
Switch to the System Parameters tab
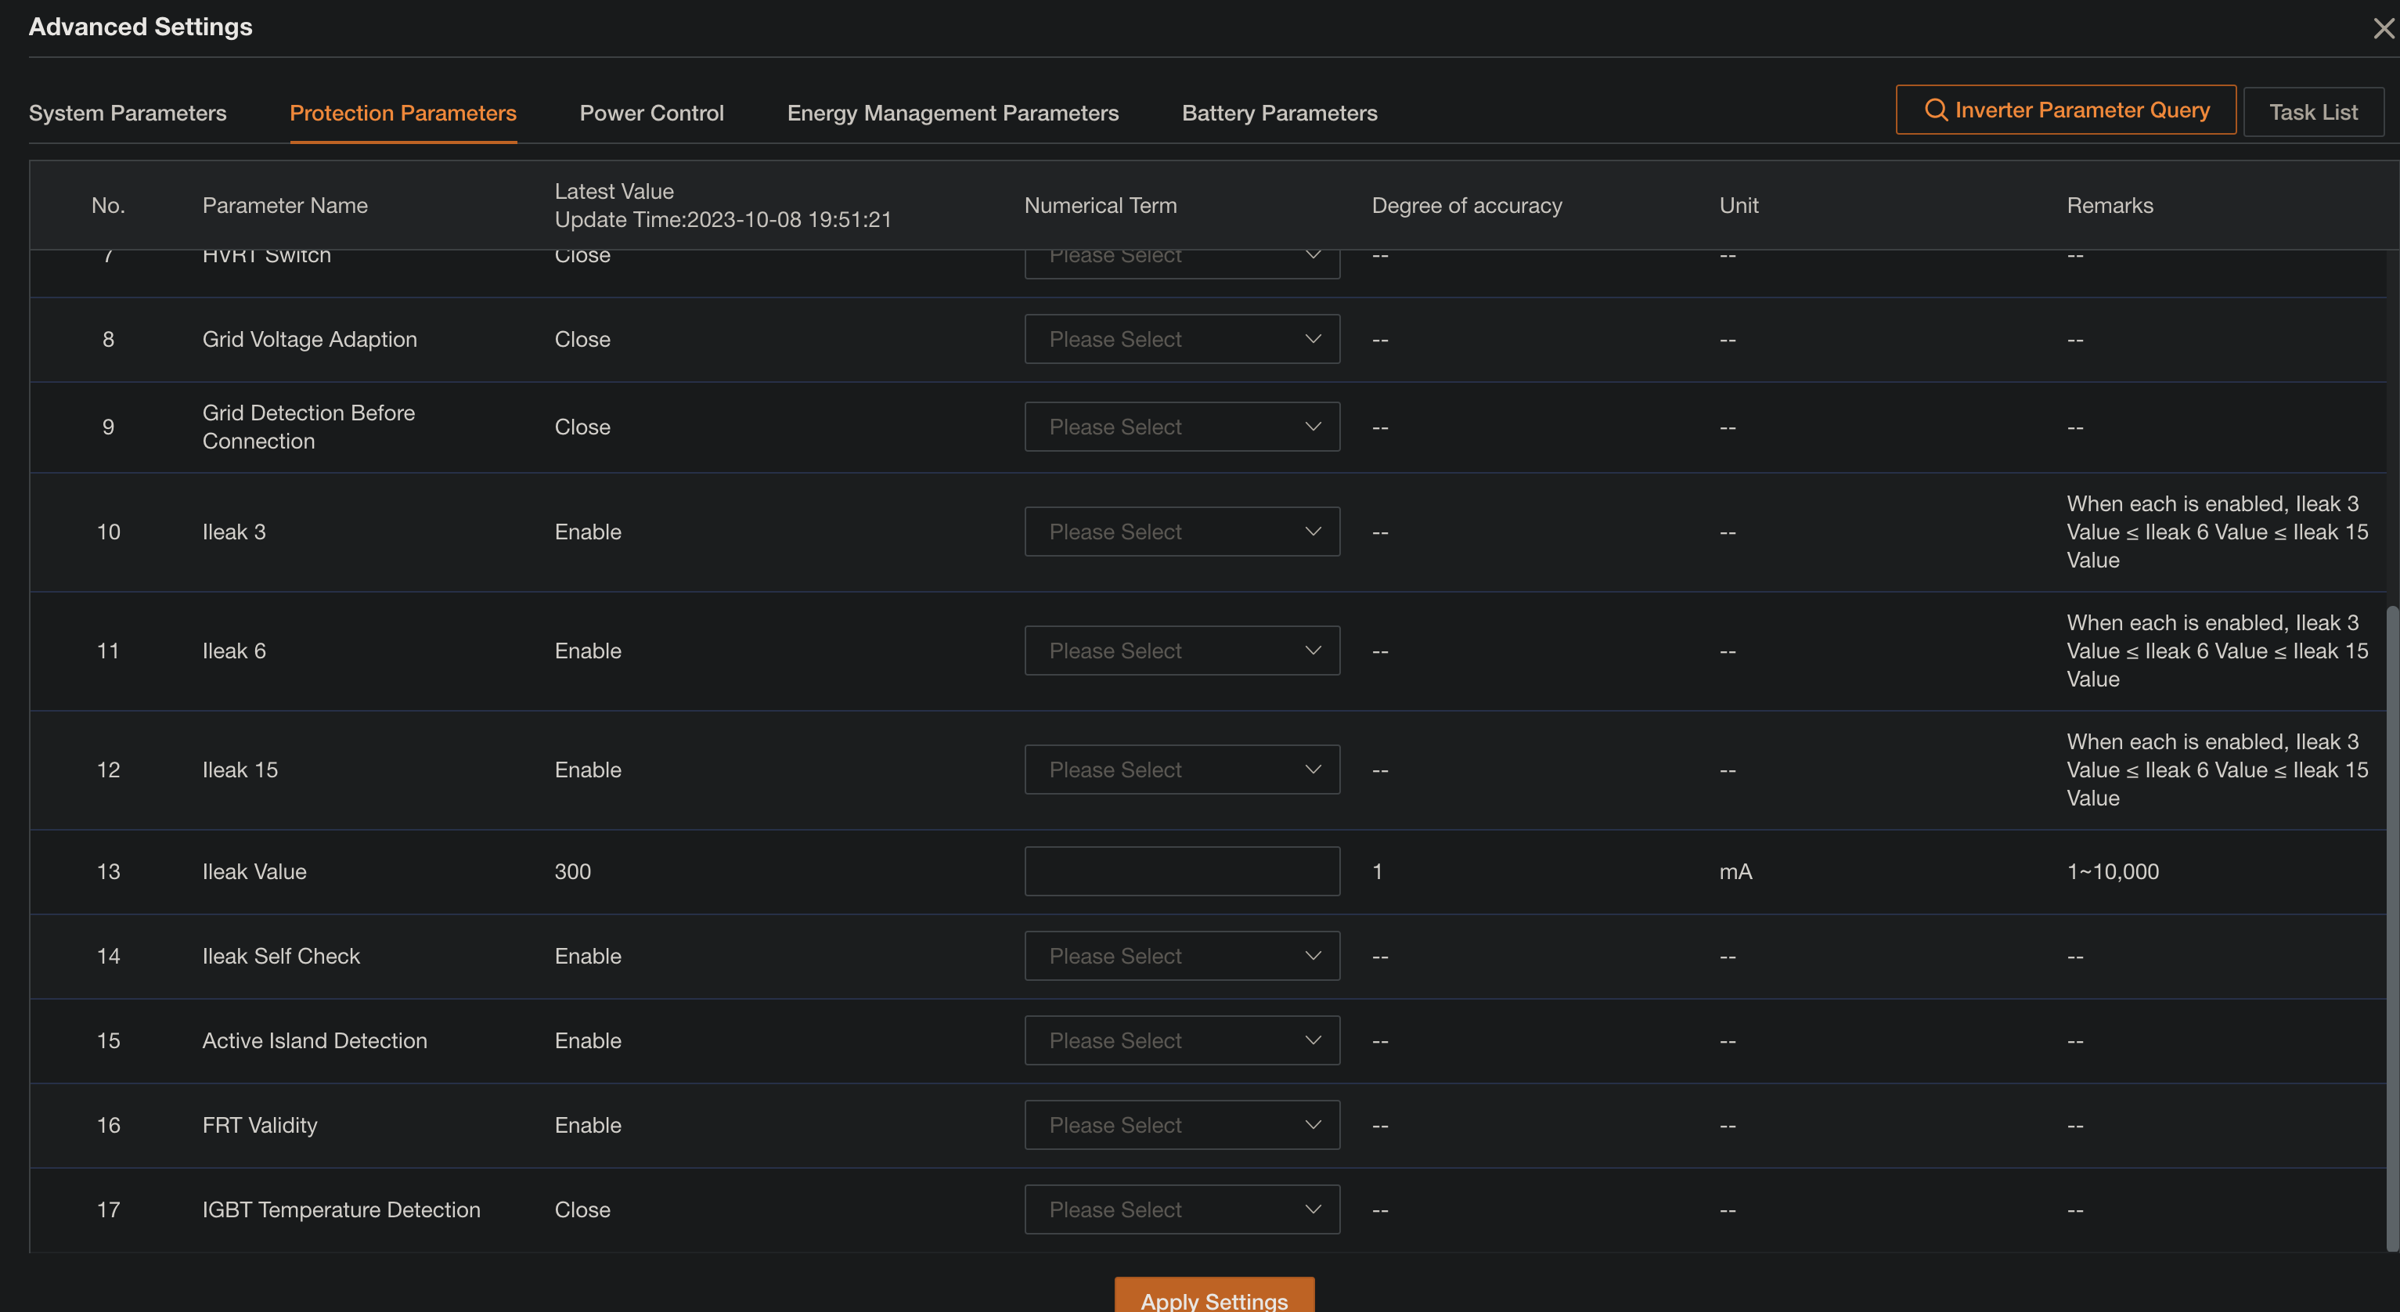(128, 113)
